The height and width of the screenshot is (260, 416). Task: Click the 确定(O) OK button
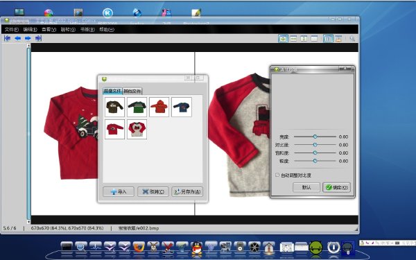point(336,187)
